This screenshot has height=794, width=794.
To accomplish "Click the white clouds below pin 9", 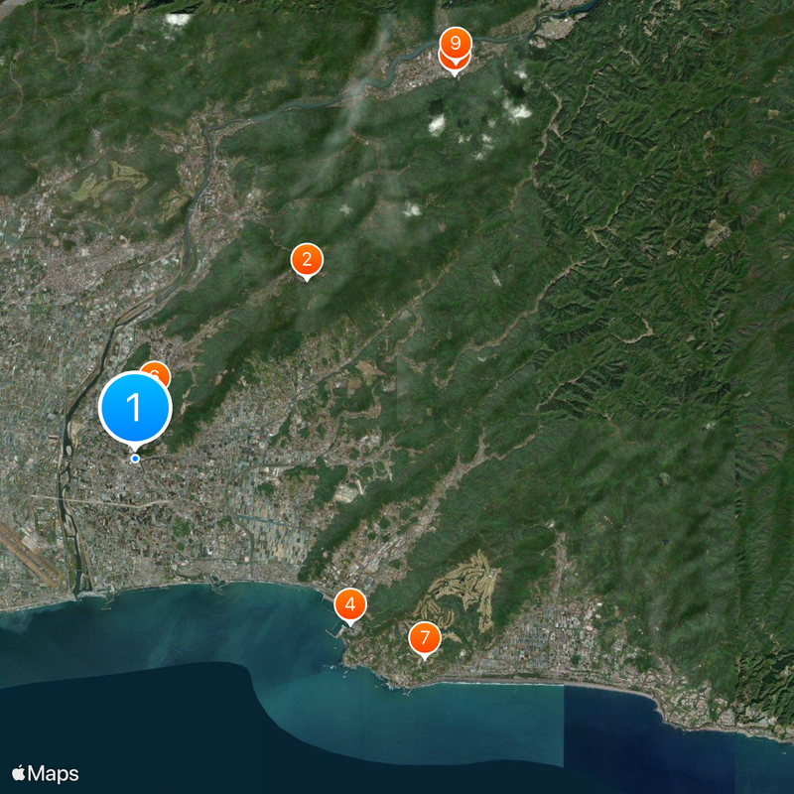I will pos(437,124).
